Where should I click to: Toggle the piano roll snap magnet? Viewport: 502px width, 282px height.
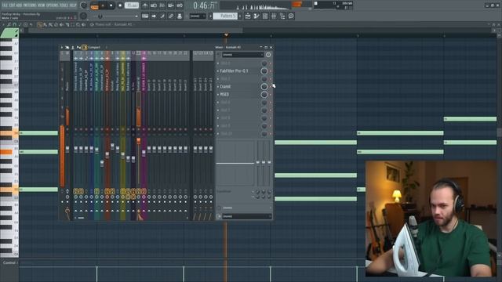(14, 24)
